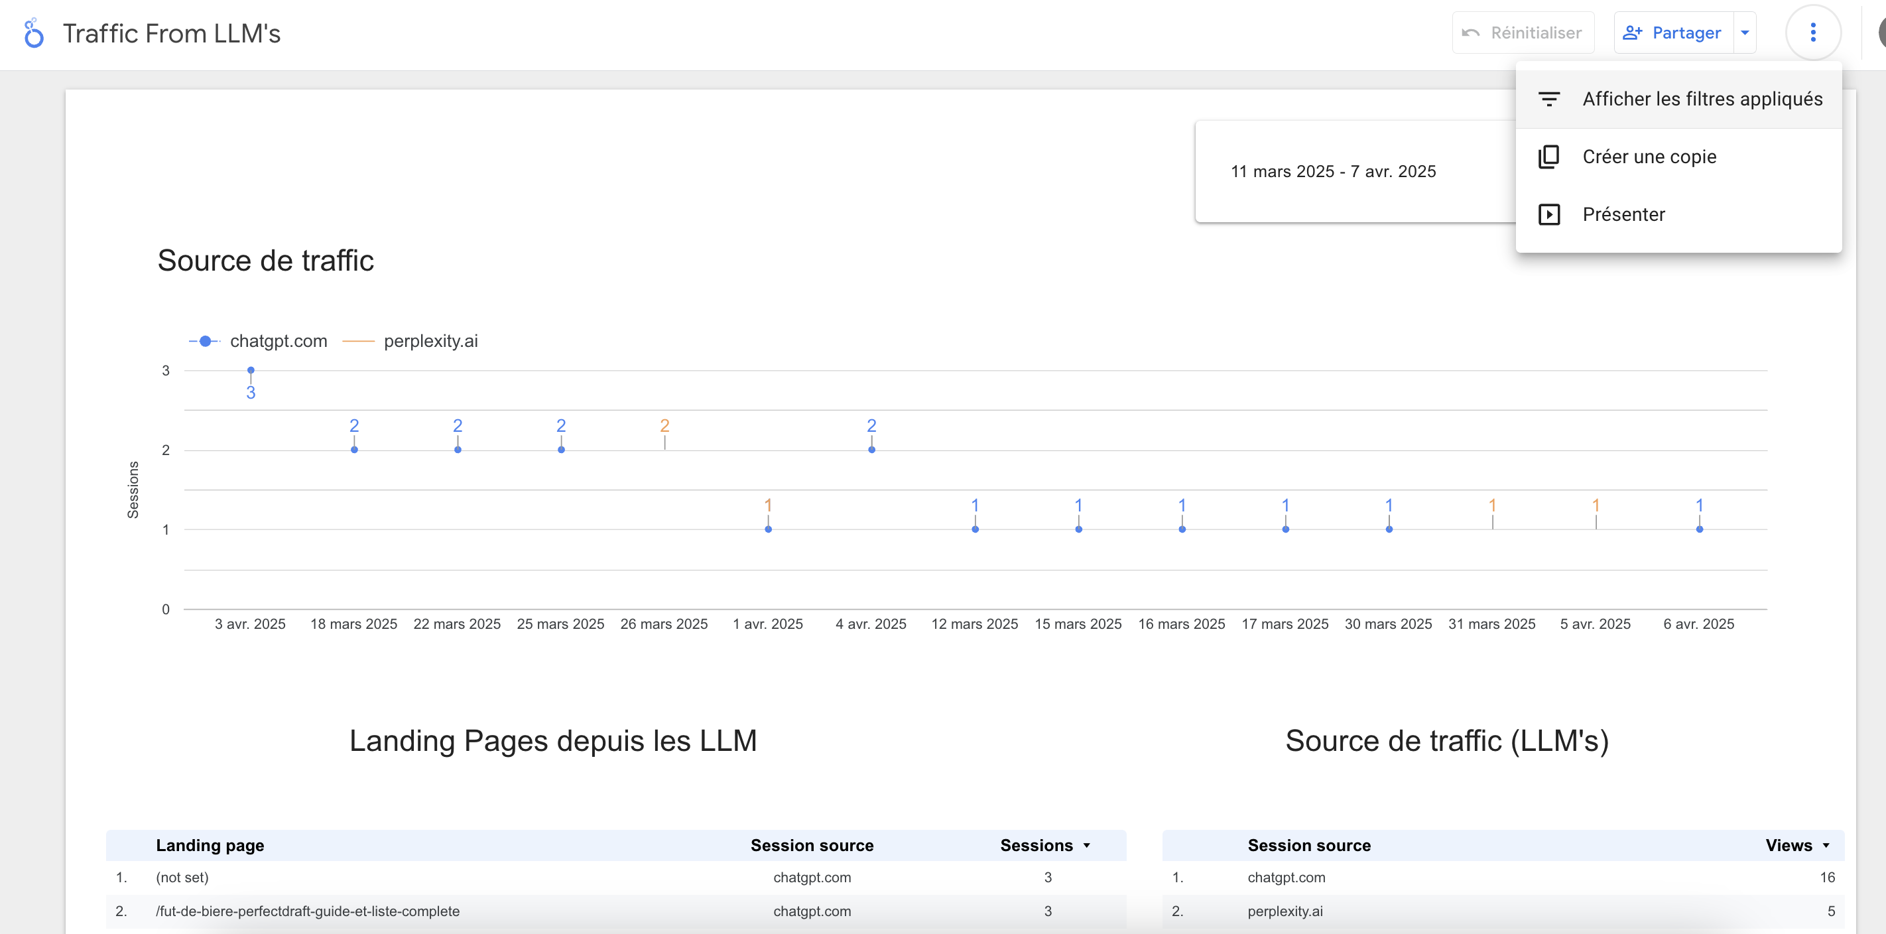
Task: Click the play icon beside Présenter
Action: coord(1548,215)
